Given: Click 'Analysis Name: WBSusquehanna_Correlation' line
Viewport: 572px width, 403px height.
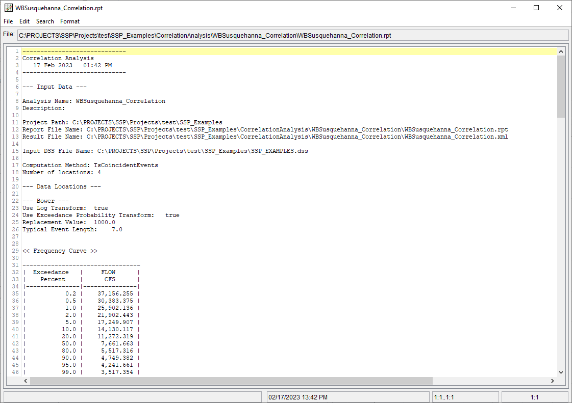Looking at the screenshot, I should pos(94,101).
